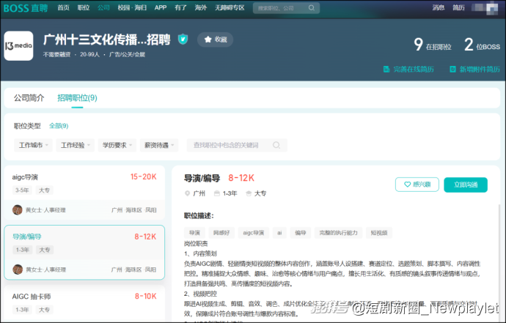Click 2 位BOSS counter
The height and width of the screenshot is (323, 506).
(x=482, y=45)
